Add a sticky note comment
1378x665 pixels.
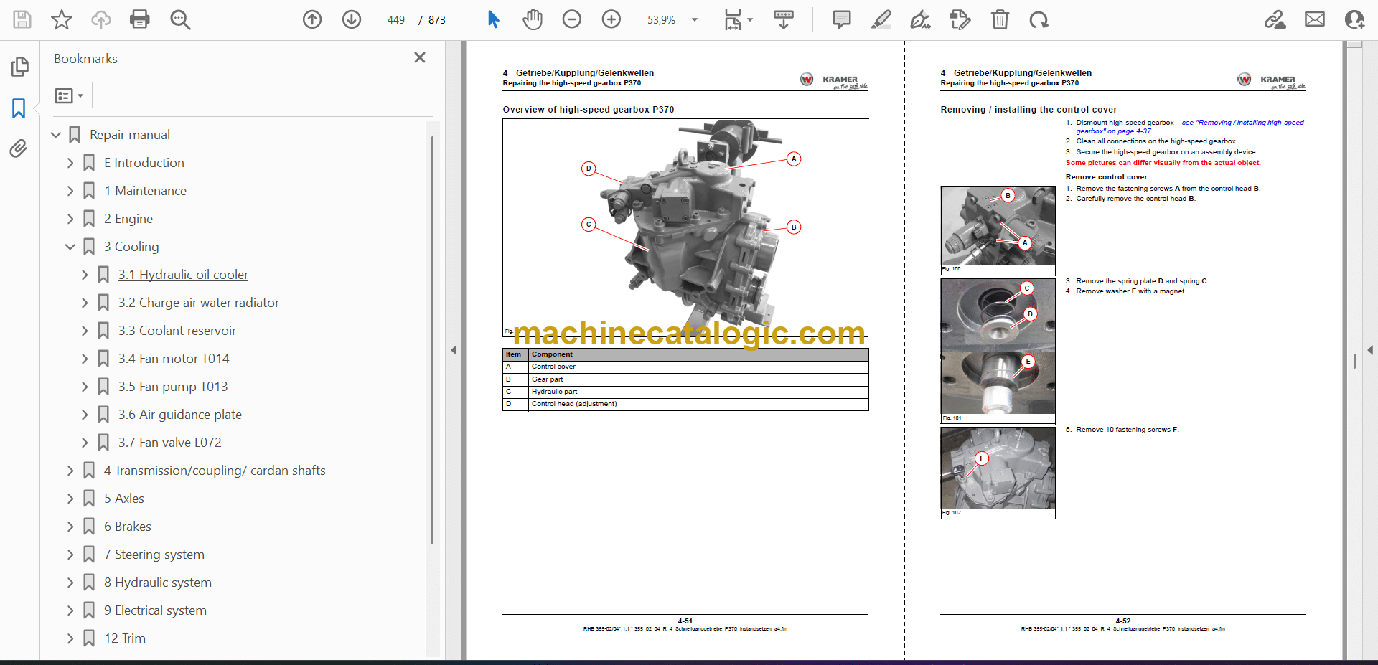click(841, 19)
